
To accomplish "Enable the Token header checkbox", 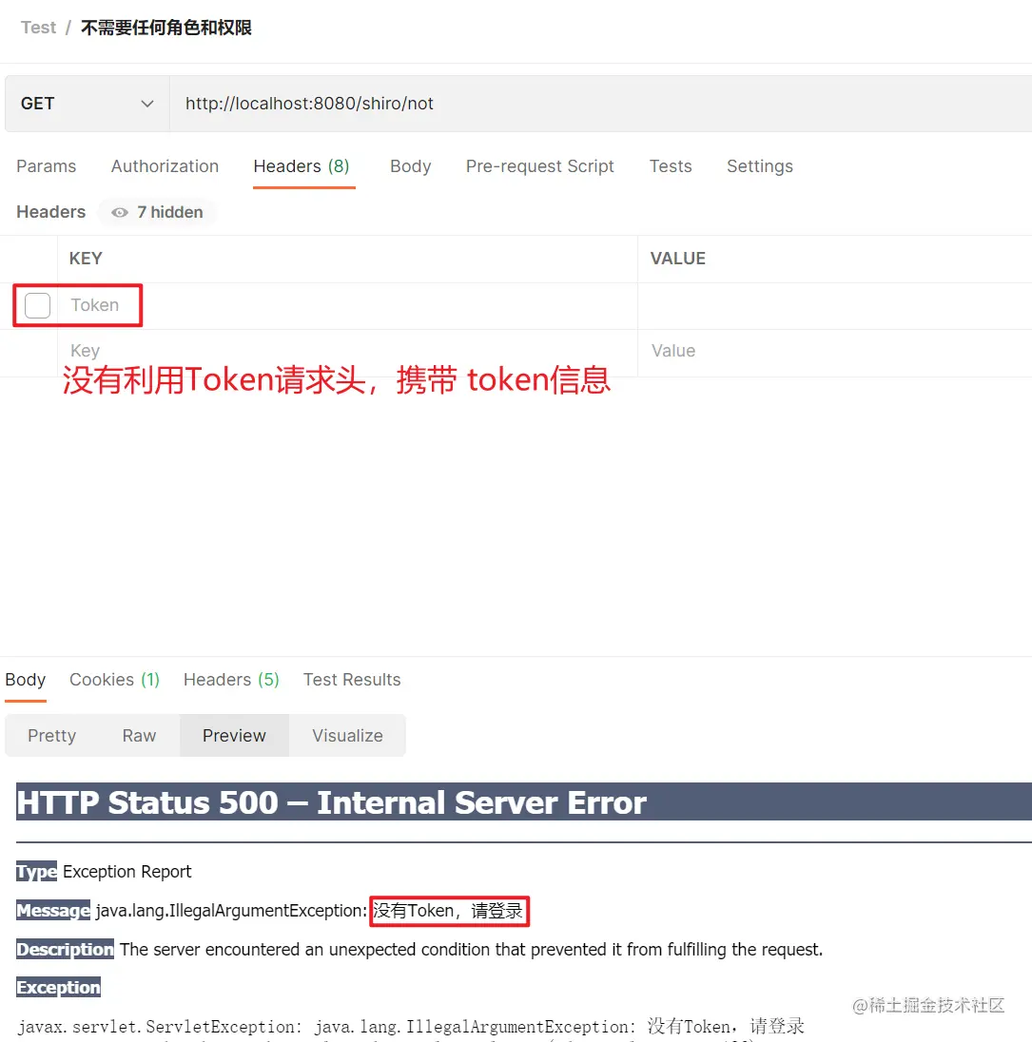I will pos(37,306).
